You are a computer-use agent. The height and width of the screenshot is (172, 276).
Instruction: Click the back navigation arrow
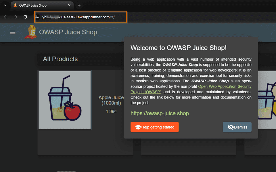coord(6,17)
